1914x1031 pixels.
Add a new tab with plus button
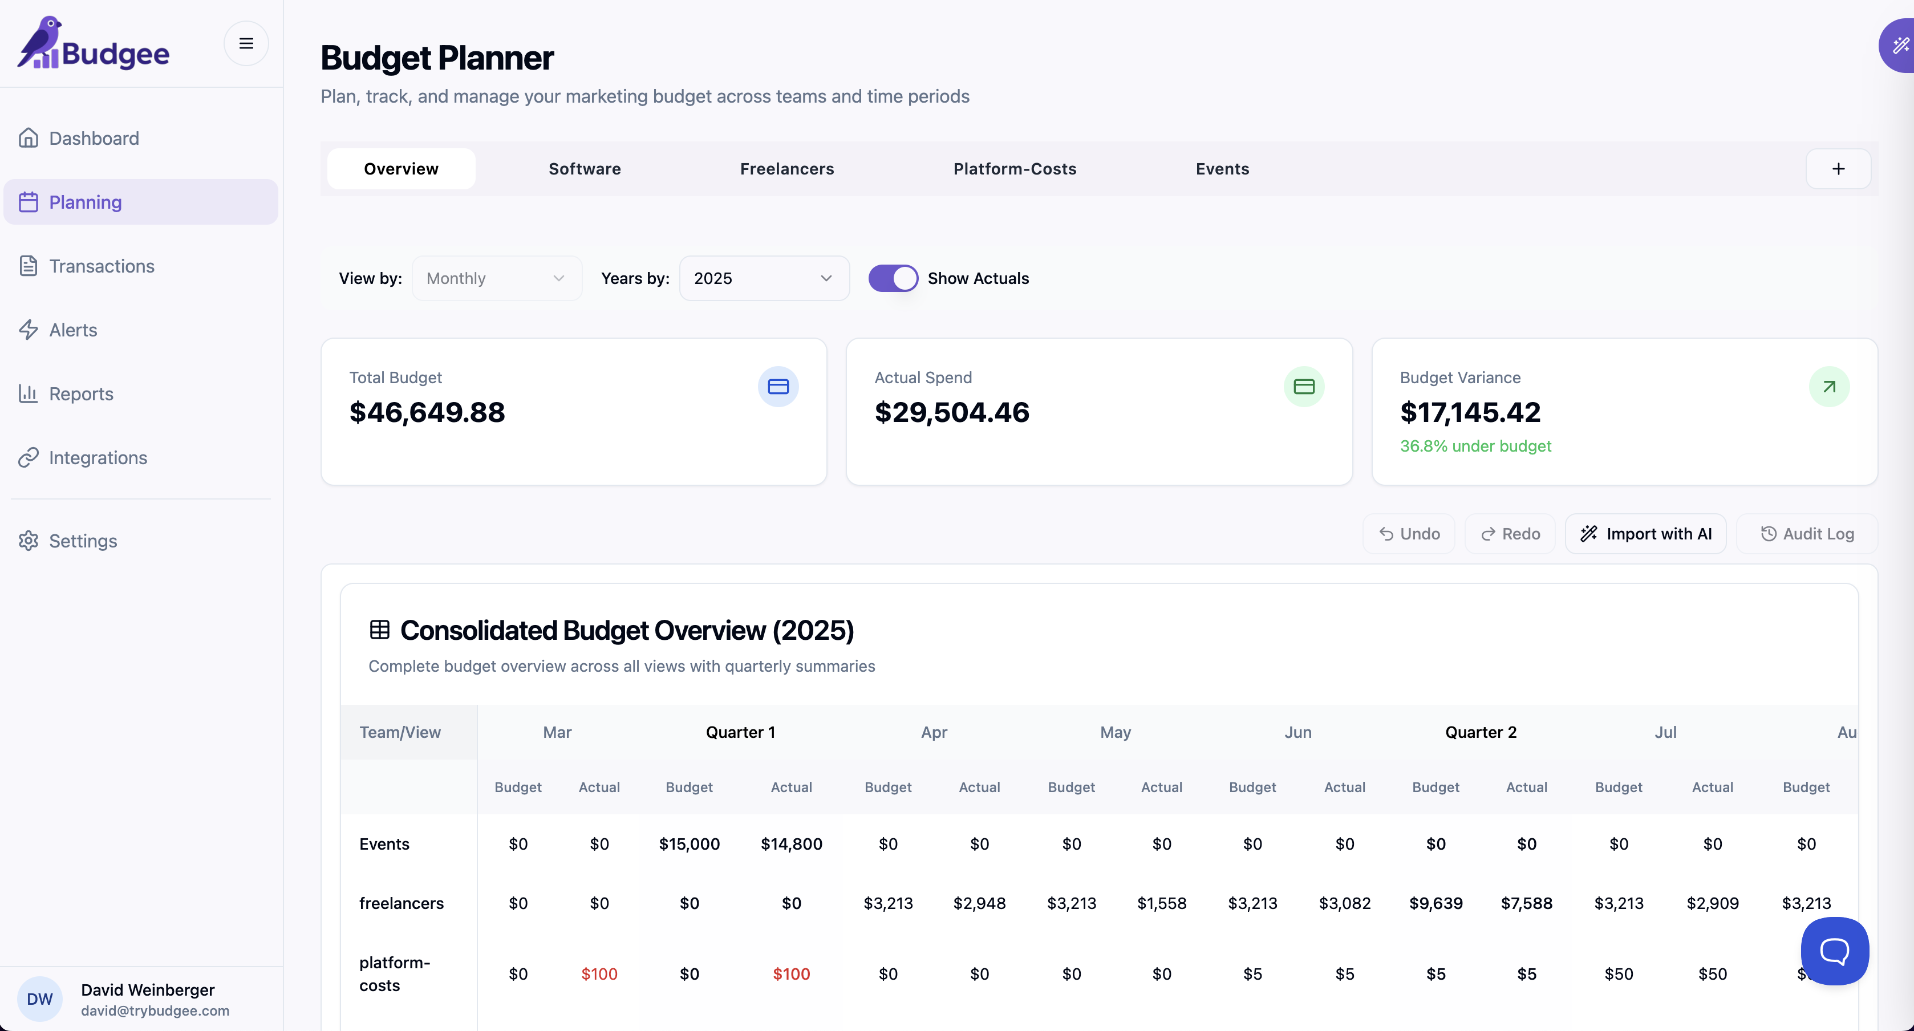[x=1838, y=169]
